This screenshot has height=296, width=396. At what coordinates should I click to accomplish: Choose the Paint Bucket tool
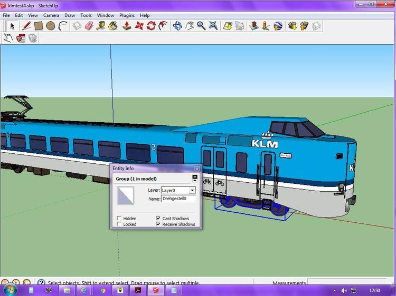pos(113,26)
